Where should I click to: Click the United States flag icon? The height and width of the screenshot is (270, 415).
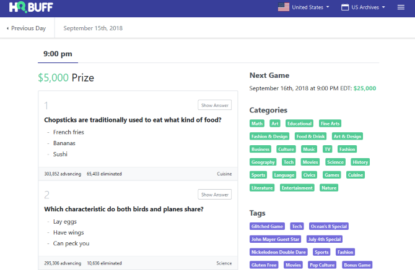point(283,7)
